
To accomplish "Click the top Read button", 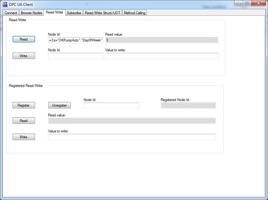I will tap(24, 39).
